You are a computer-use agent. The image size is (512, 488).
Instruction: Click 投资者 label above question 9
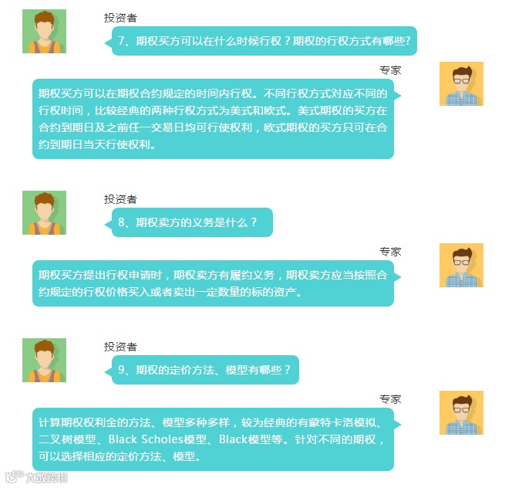point(120,347)
